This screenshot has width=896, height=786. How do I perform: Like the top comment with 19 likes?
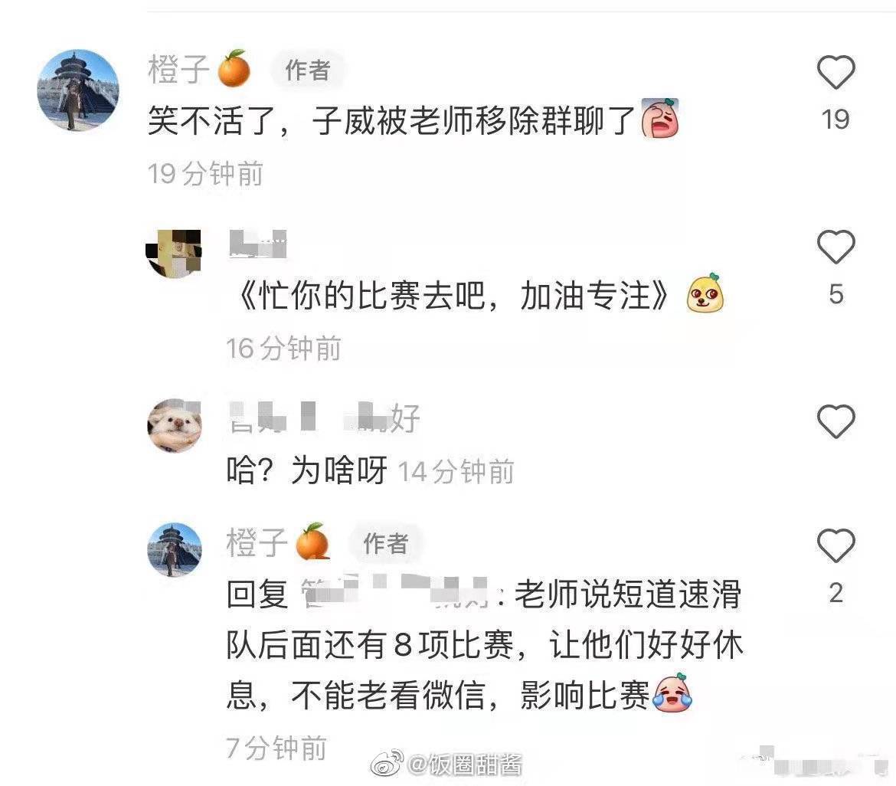coord(836,72)
